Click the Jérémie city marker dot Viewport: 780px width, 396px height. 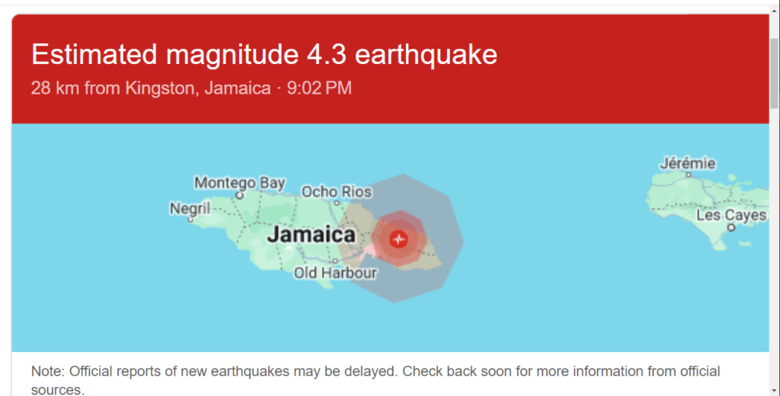(x=689, y=174)
